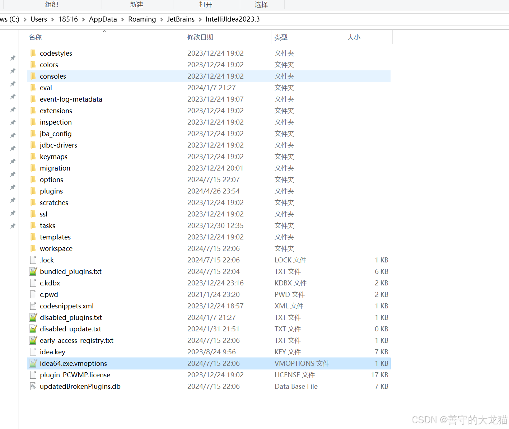Navigate to AppData in the address bar
The height and width of the screenshot is (429, 509).
pos(103,19)
